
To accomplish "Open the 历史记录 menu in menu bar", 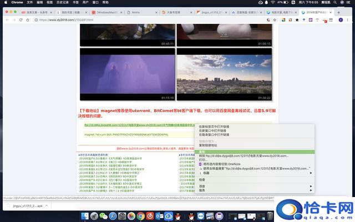I will pyautogui.click(x=62, y=2).
